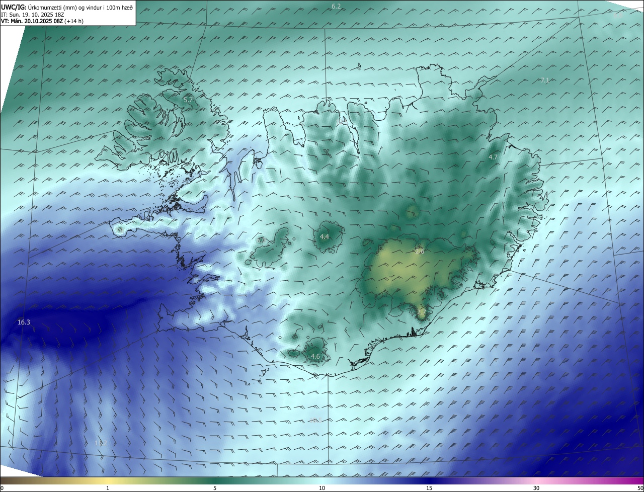The height and width of the screenshot is (492, 644).
Task: Click the 4.4 value on Hofsjökull glacier
Action: (325, 236)
